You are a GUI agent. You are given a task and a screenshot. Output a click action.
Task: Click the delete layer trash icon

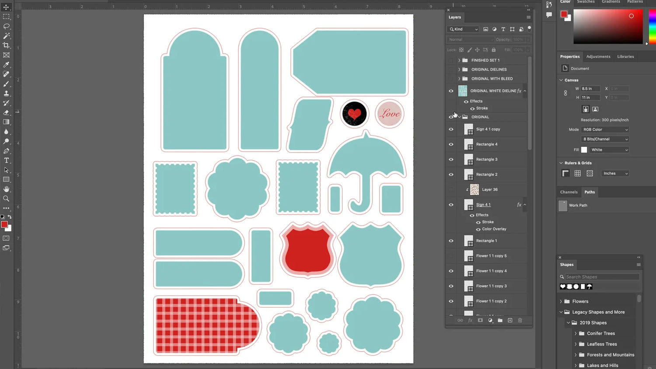pos(520,320)
